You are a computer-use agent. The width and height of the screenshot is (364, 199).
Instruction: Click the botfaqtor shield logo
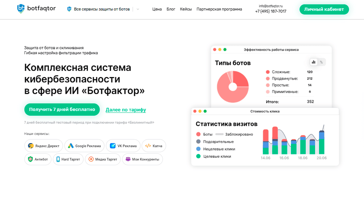click(x=21, y=9)
